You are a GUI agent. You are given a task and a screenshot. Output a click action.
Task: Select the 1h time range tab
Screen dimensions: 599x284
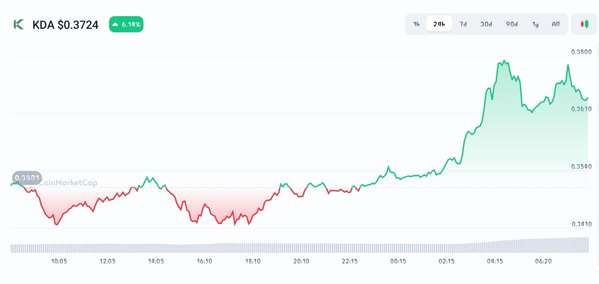(x=416, y=24)
